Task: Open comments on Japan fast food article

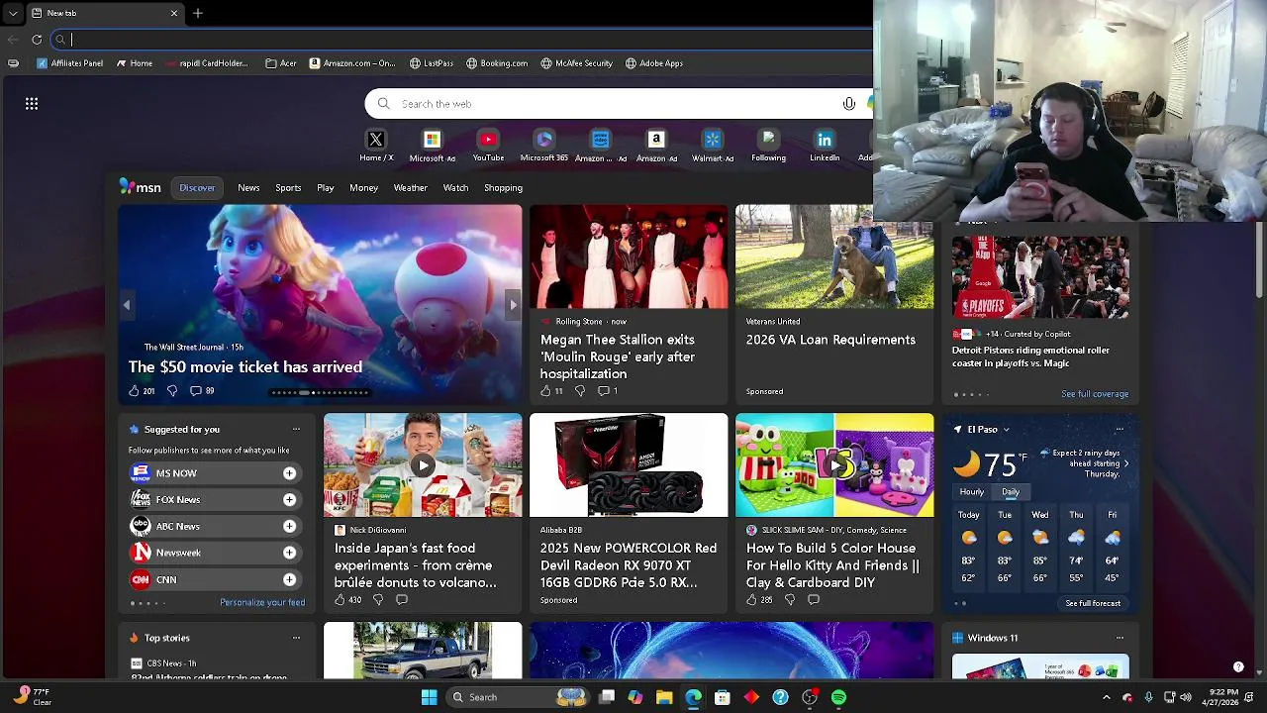Action: tap(402, 599)
